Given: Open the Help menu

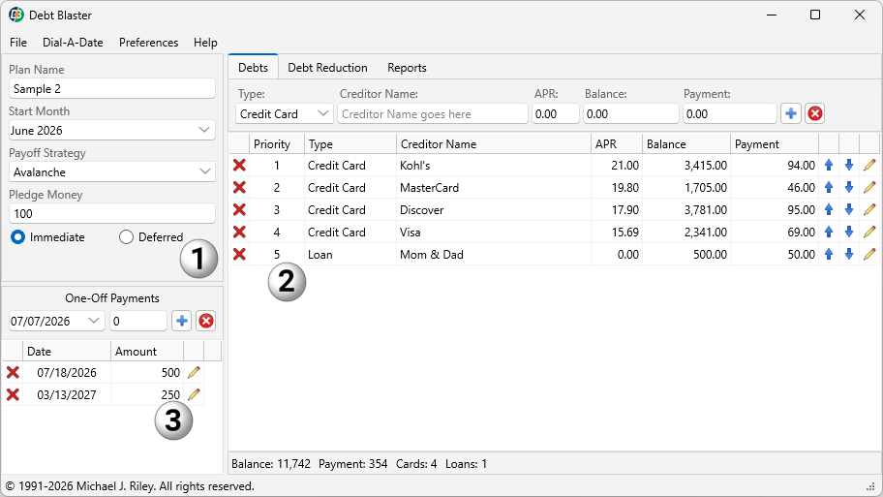Looking at the screenshot, I should tap(205, 43).
